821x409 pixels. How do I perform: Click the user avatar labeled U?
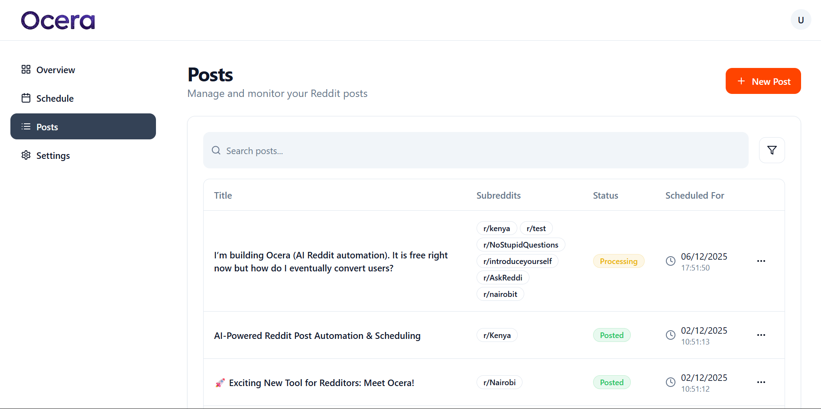801,19
